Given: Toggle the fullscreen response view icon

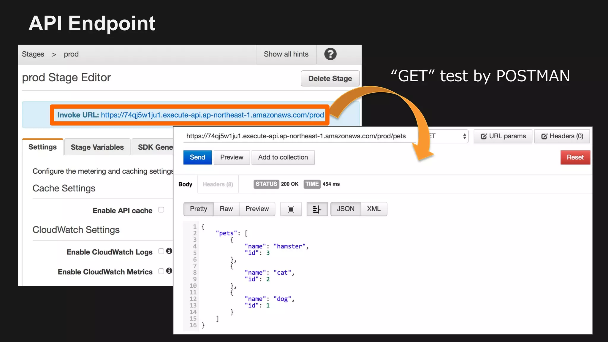Looking at the screenshot, I should click(x=291, y=209).
